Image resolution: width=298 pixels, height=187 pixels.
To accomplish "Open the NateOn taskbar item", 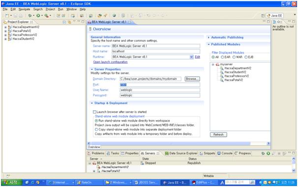I will coord(89,183).
